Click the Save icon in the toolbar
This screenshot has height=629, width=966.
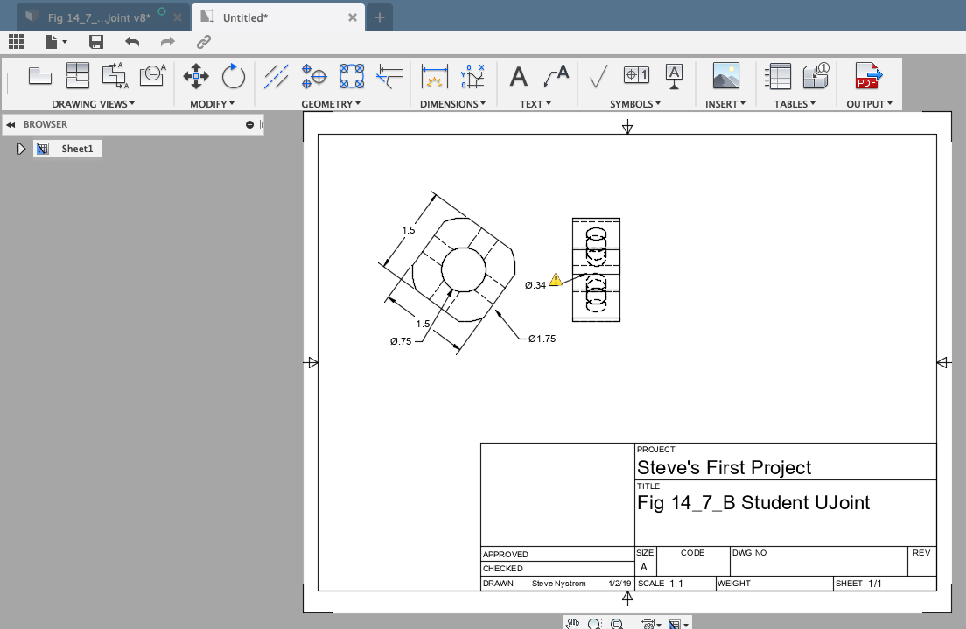(95, 41)
